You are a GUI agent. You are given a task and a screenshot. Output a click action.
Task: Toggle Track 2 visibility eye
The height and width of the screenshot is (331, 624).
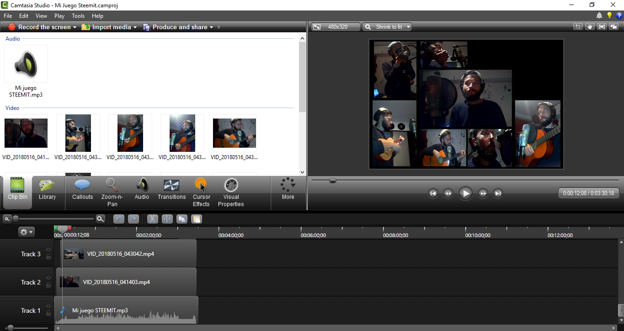click(x=48, y=278)
